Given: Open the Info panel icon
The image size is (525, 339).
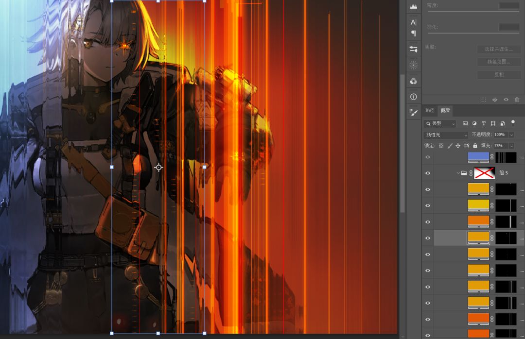Looking at the screenshot, I should (413, 97).
